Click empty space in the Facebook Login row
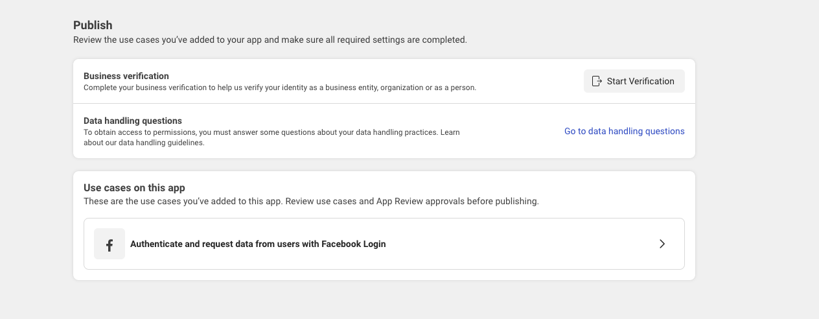The height and width of the screenshot is (319, 819). point(518,244)
